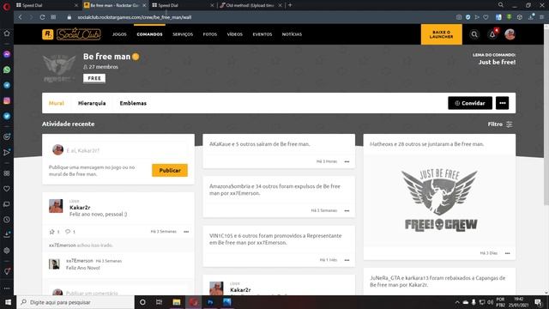Open the SERVIÇOS menu
Viewport: 549px width, 309px height.
pyautogui.click(x=183, y=34)
